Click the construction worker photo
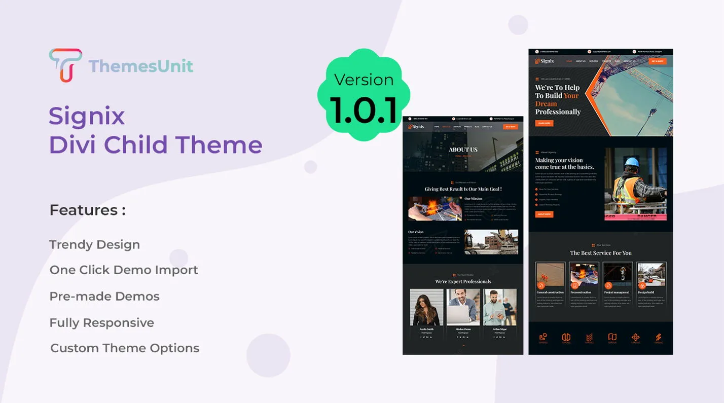The image size is (724, 403). [x=636, y=184]
